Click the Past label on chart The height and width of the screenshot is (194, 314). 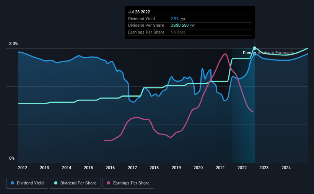pyautogui.click(x=247, y=53)
